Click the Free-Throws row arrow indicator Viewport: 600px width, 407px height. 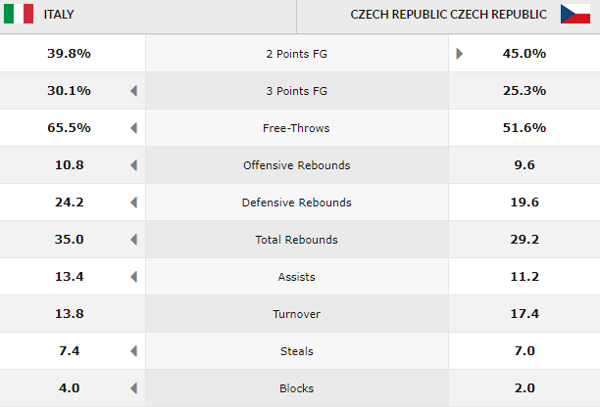(133, 128)
